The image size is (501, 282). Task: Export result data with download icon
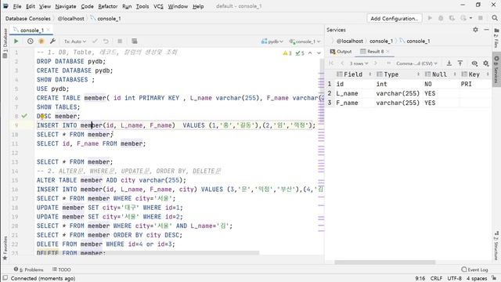449,63
